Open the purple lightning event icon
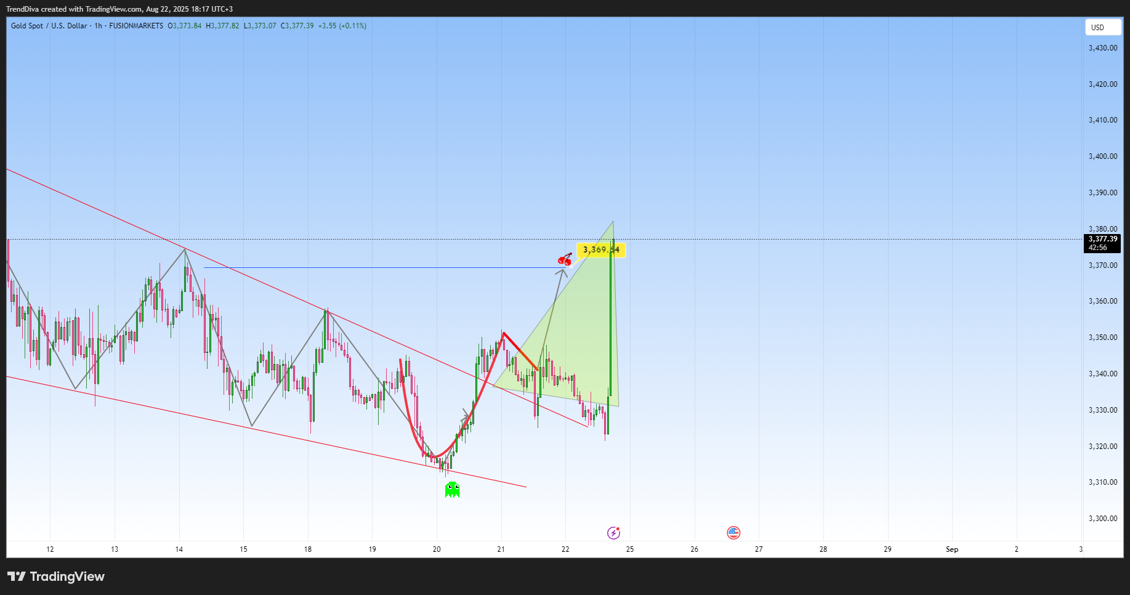The width and height of the screenshot is (1130, 595). (613, 533)
